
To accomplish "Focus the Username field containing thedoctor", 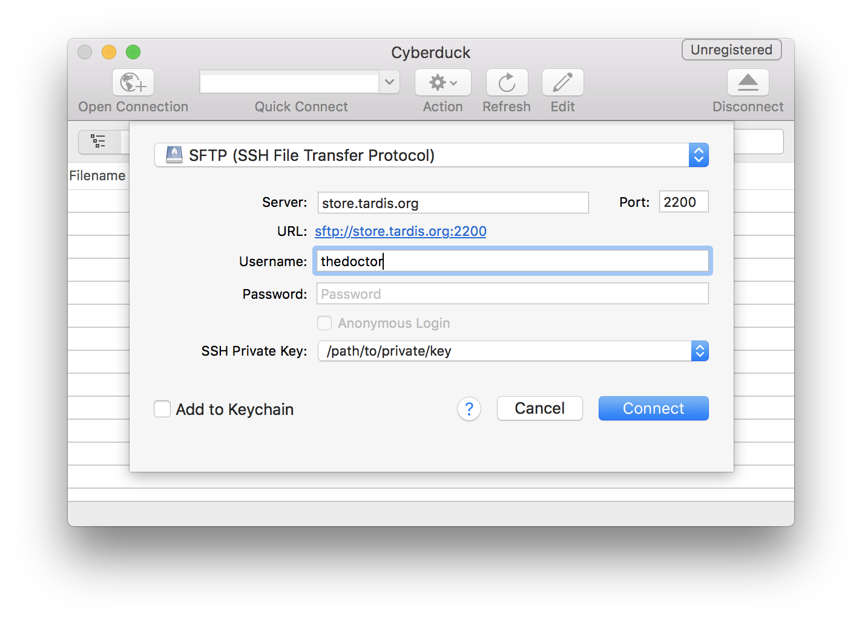I will (x=513, y=261).
